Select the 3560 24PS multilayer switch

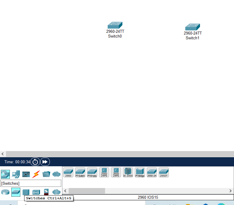point(104,172)
